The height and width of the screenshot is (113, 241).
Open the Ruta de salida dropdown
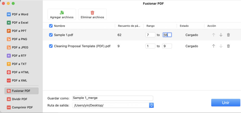click(x=151, y=105)
